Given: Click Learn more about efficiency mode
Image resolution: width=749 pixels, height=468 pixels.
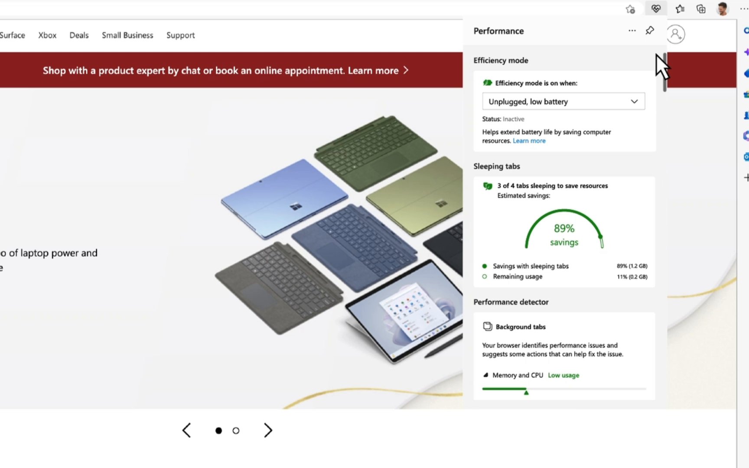Looking at the screenshot, I should coord(529,140).
